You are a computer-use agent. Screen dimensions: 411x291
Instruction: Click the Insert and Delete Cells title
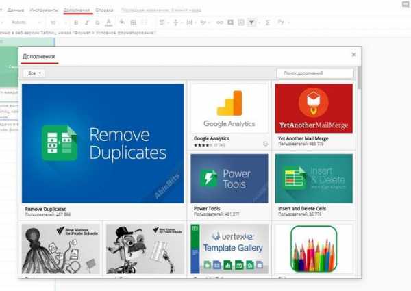302,209
